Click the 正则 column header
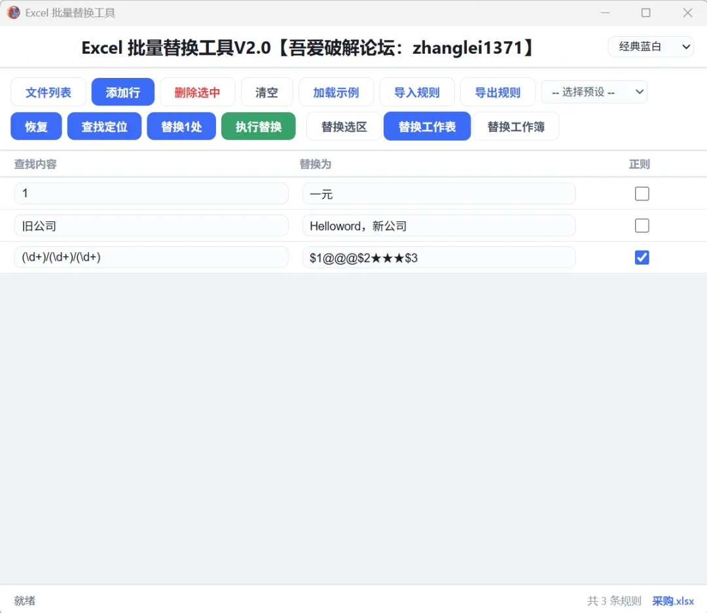The width and height of the screenshot is (707, 613). tap(640, 164)
